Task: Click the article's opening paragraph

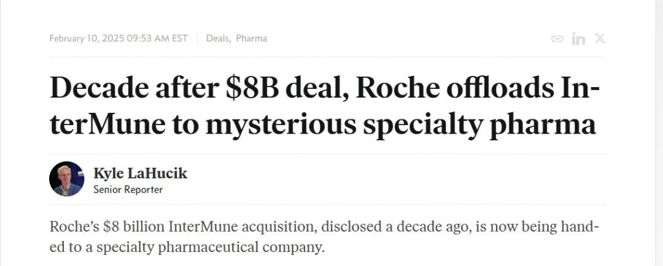Action: coord(324,237)
